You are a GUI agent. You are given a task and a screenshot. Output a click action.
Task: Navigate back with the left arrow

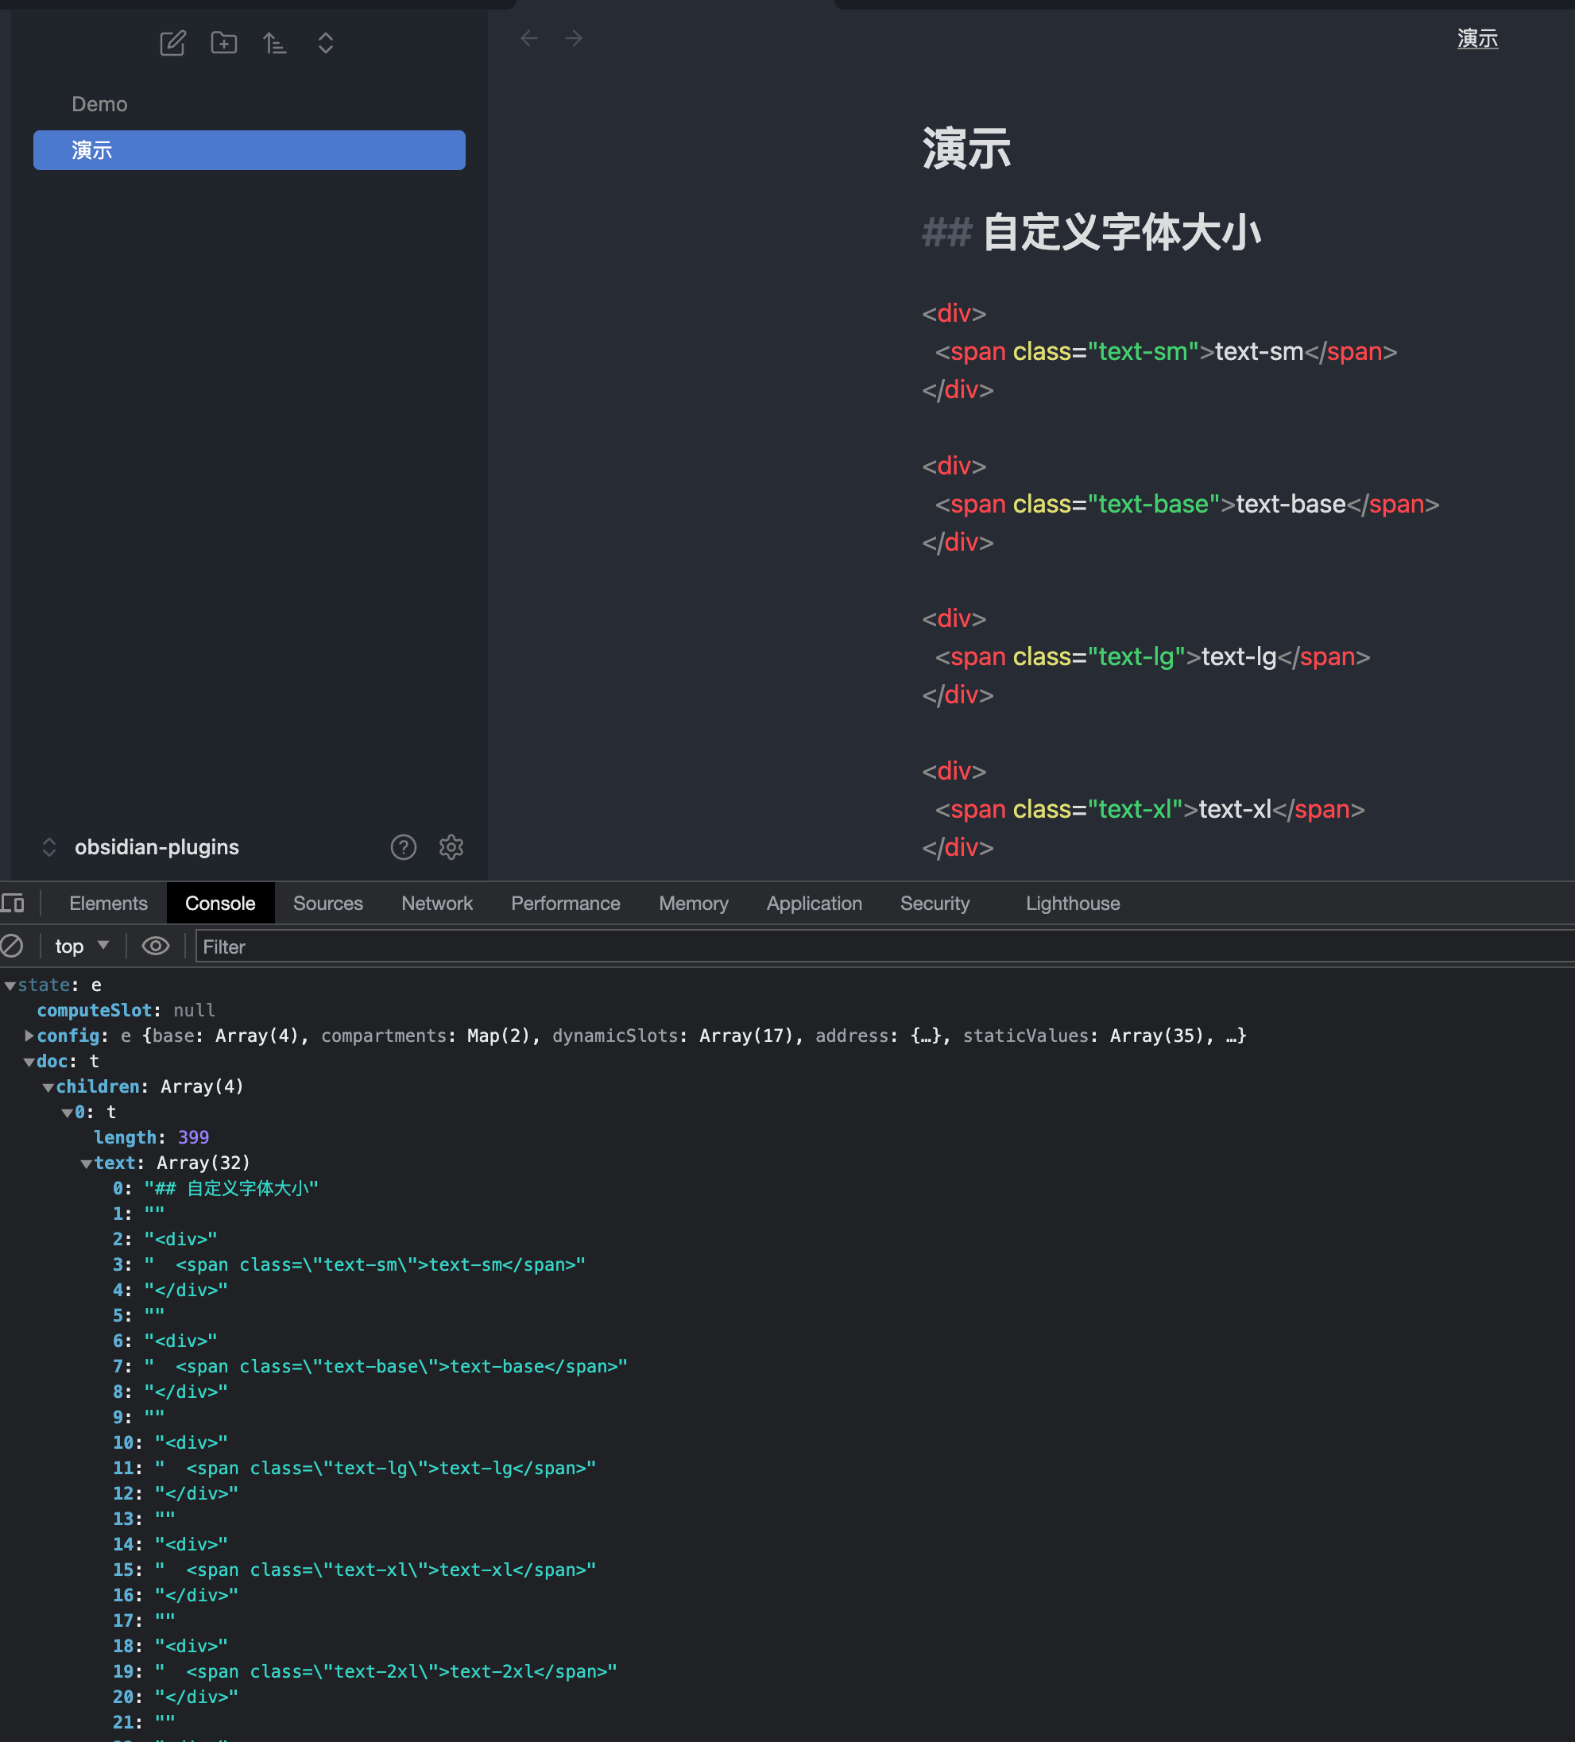528,38
